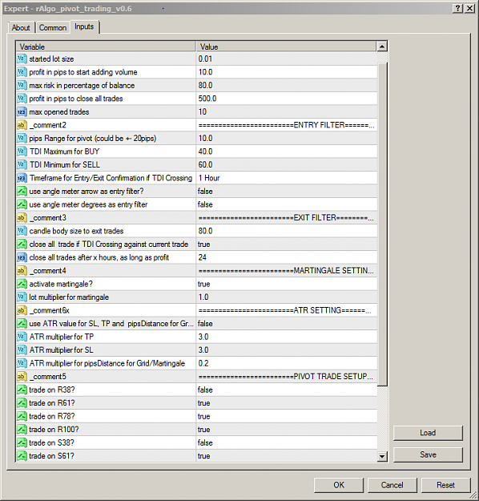Click the vertical scrollbar thumb

[382, 224]
